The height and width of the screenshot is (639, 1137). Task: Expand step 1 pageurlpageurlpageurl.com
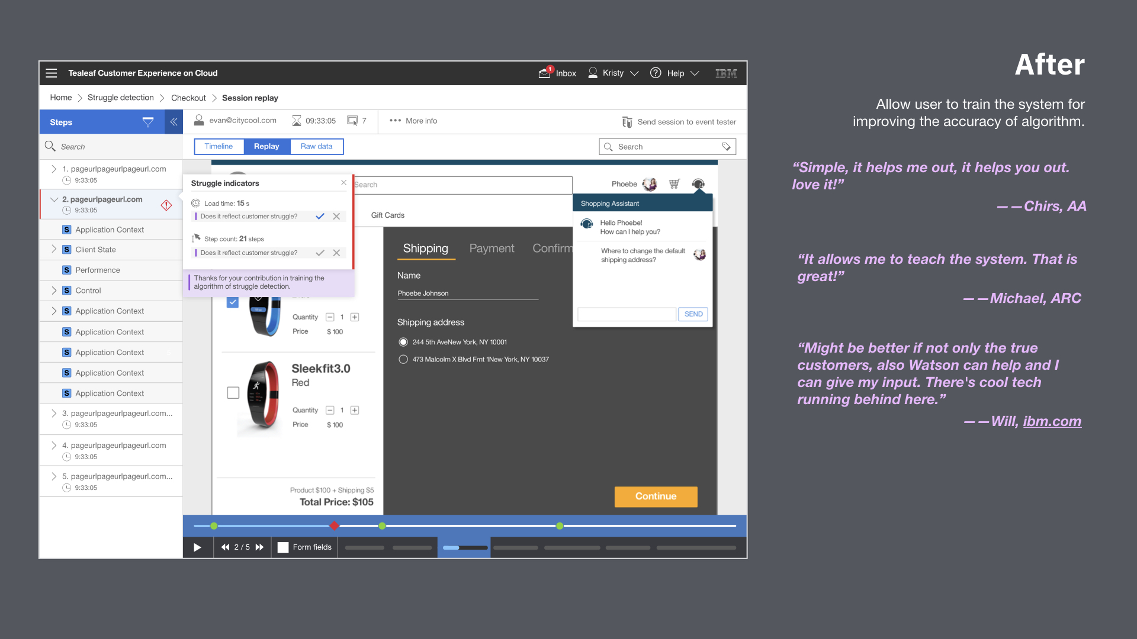point(54,169)
